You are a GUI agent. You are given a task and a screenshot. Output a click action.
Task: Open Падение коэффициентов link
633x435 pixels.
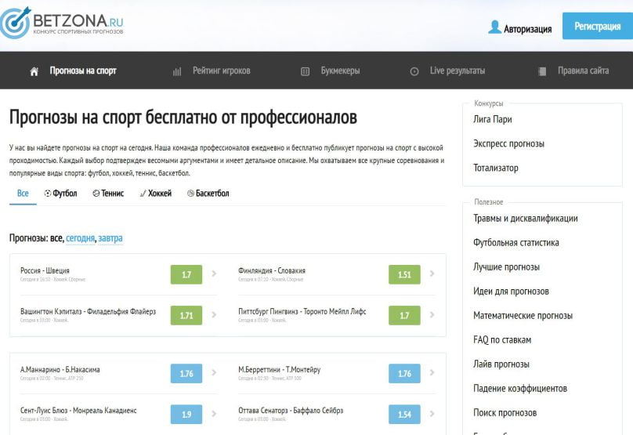(x=520, y=389)
